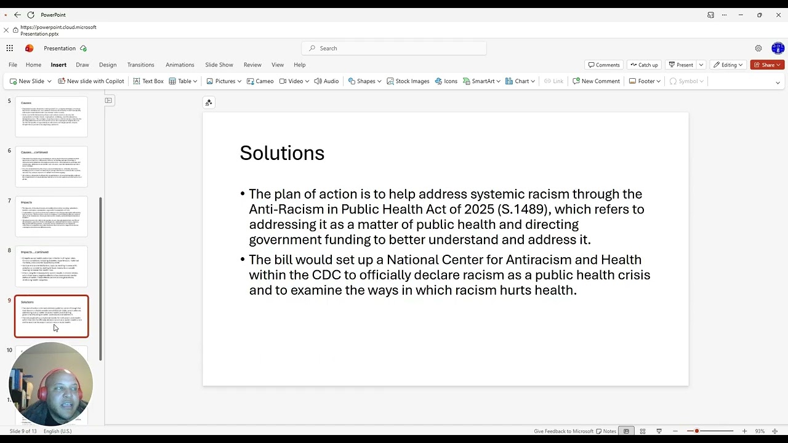788x443 pixels.
Task: Click the Present button
Action: point(680,65)
